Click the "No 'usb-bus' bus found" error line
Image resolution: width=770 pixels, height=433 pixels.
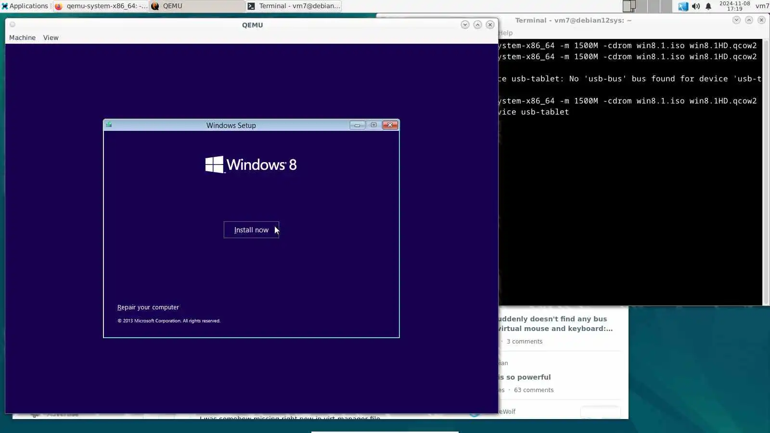coord(630,78)
